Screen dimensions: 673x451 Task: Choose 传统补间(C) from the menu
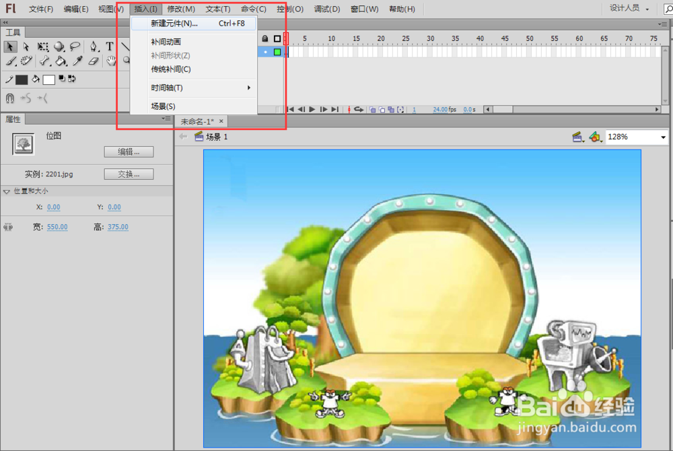coord(194,69)
